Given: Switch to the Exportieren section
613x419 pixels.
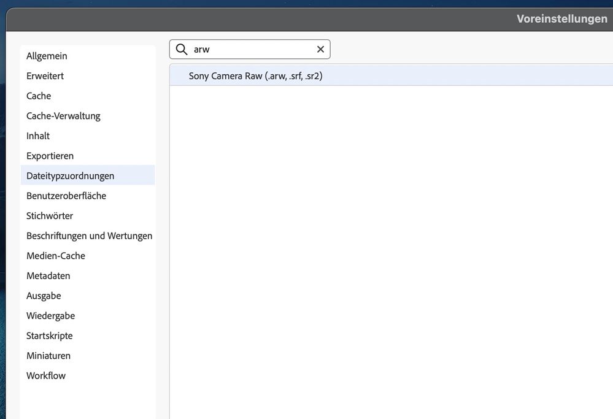Looking at the screenshot, I should [x=50, y=156].
